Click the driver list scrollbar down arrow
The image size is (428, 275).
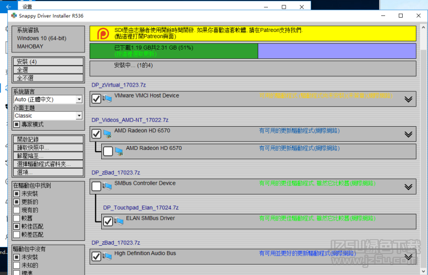pyautogui.click(x=424, y=272)
